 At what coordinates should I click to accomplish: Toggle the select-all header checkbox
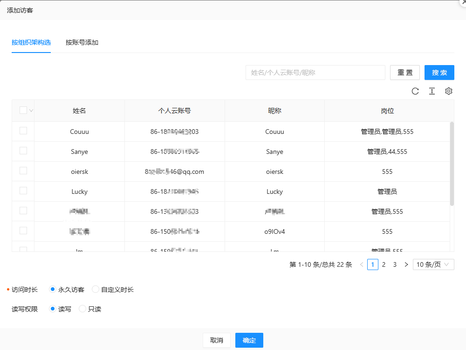(23, 111)
